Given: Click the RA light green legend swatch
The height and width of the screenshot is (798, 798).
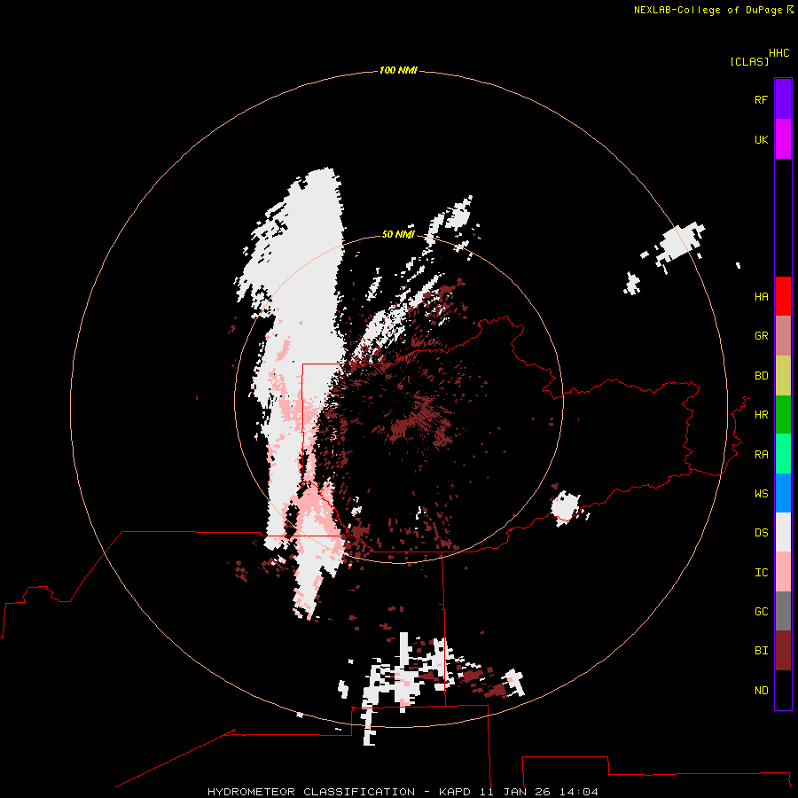Looking at the screenshot, I should tap(783, 454).
